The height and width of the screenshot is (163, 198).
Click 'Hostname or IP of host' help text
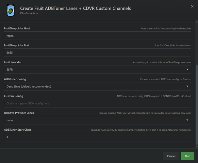[x=166, y=28]
